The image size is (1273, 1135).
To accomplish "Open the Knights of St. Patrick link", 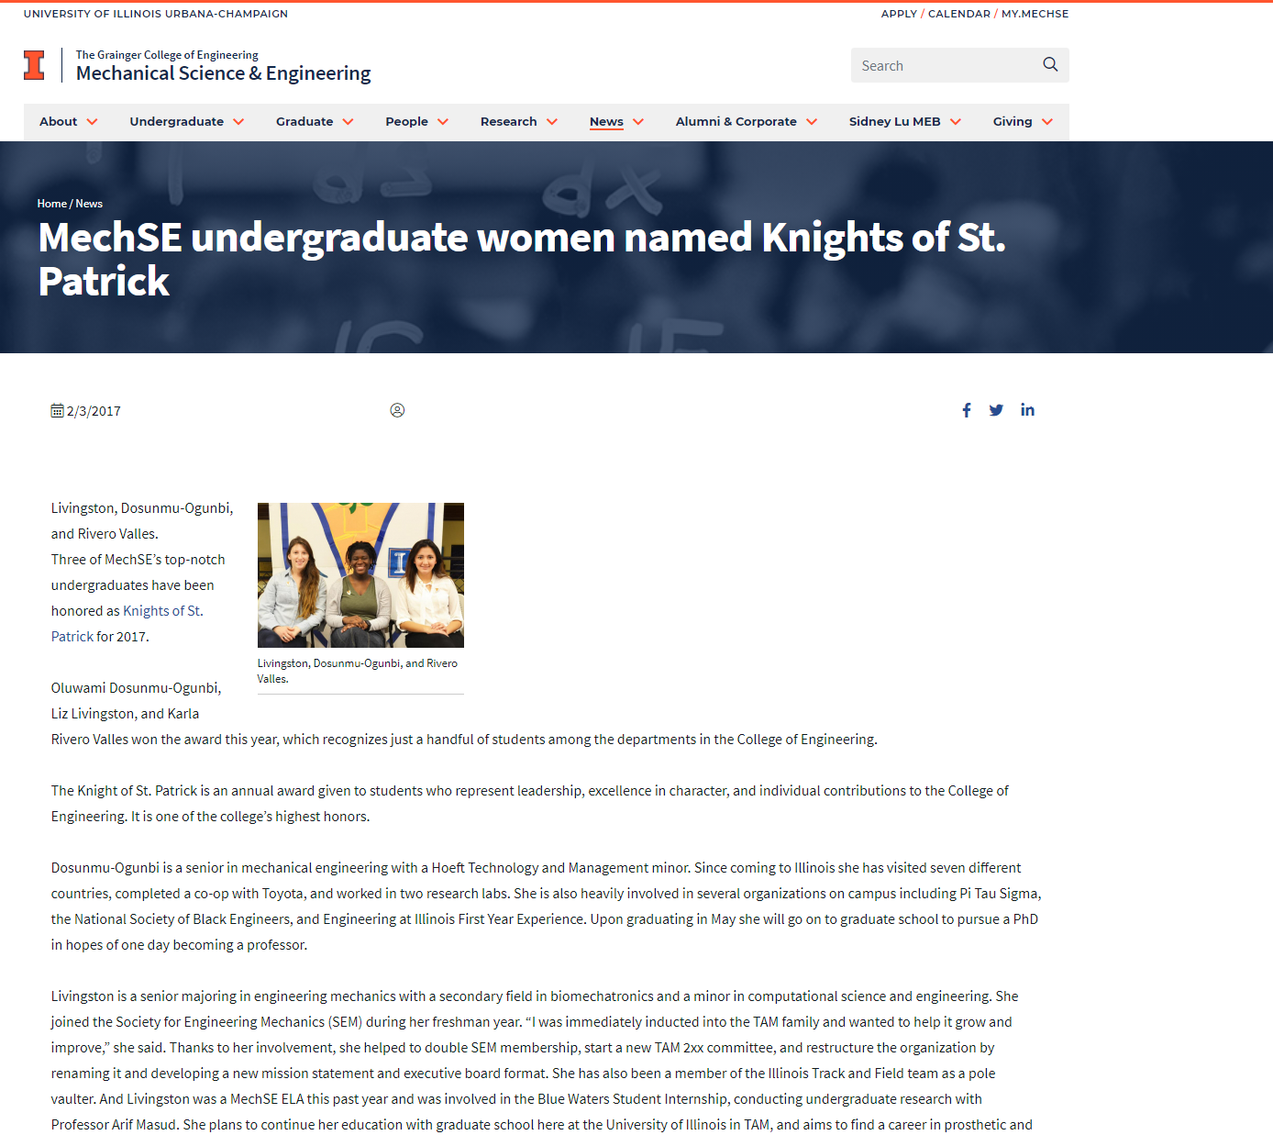I will coord(127,624).
